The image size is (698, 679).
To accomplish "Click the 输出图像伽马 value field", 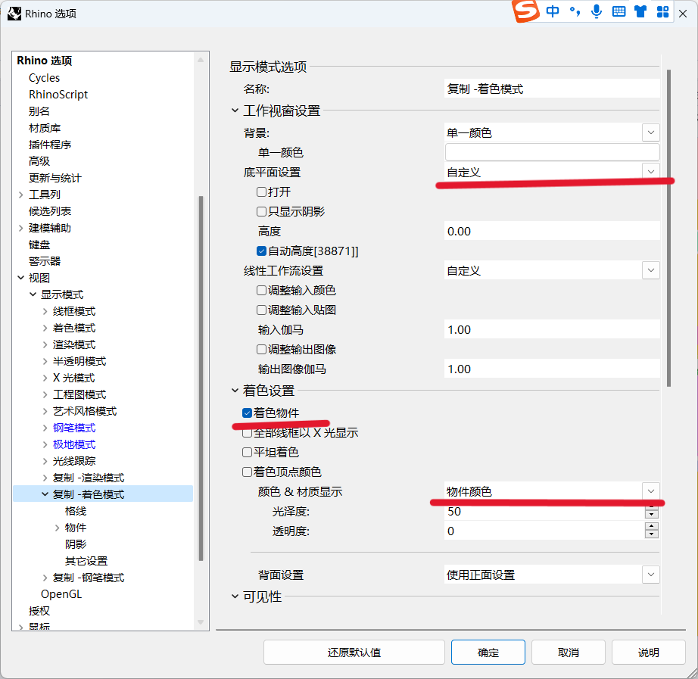I will [552, 369].
